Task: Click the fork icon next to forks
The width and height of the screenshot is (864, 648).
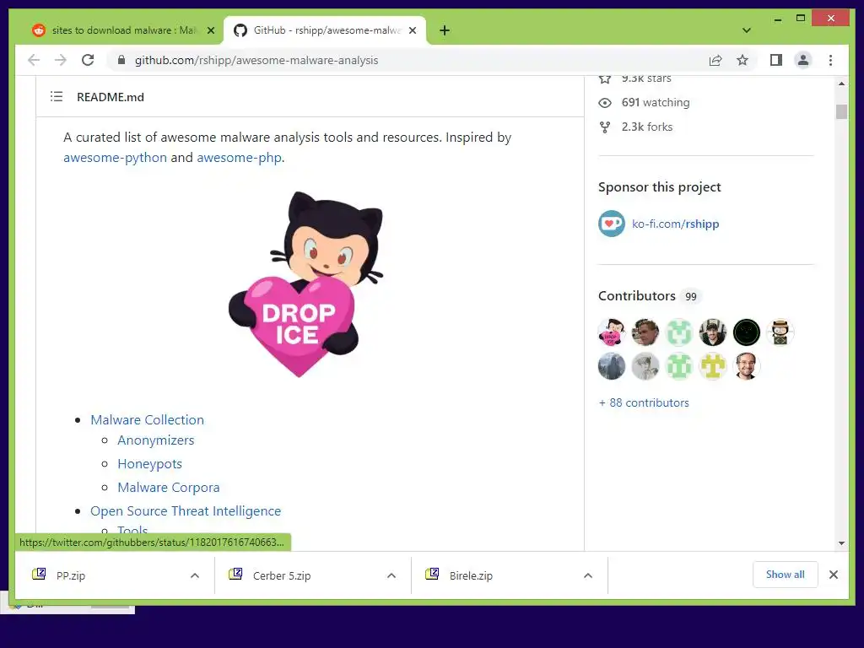Action: coord(605,127)
